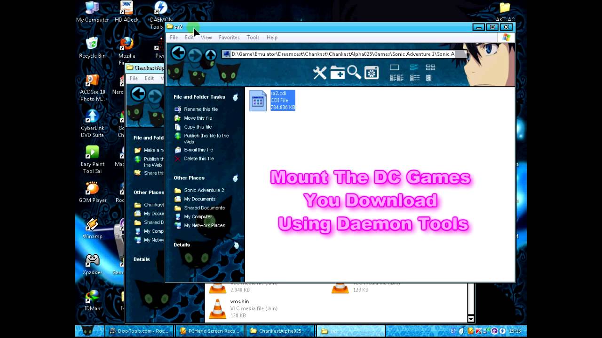The height and width of the screenshot is (338, 602).
Task: Open ACDSee 10 Photo Manager icon
Action: coord(92,87)
